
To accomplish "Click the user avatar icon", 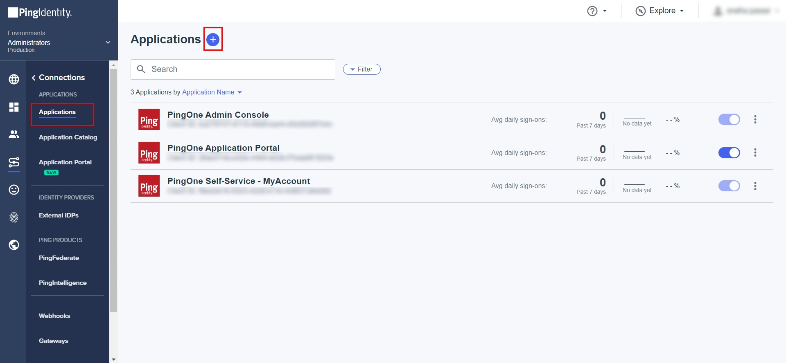I will 718,11.
